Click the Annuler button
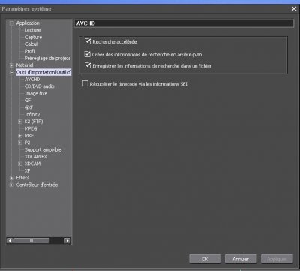The image size is (300, 271). 241,259
